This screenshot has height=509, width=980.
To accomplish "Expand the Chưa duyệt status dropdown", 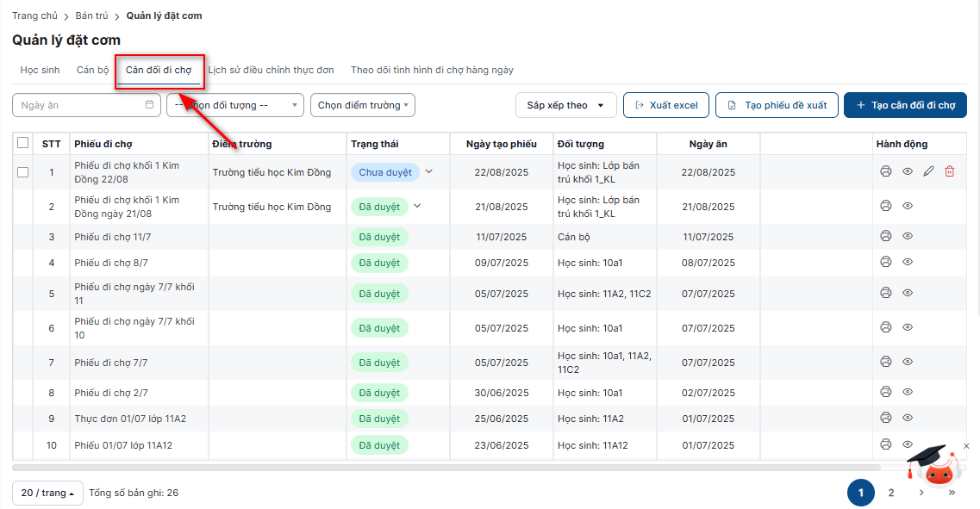I will (x=429, y=172).
